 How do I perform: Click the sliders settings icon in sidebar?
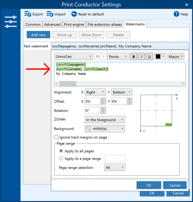pyautogui.click(x=10, y=22)
